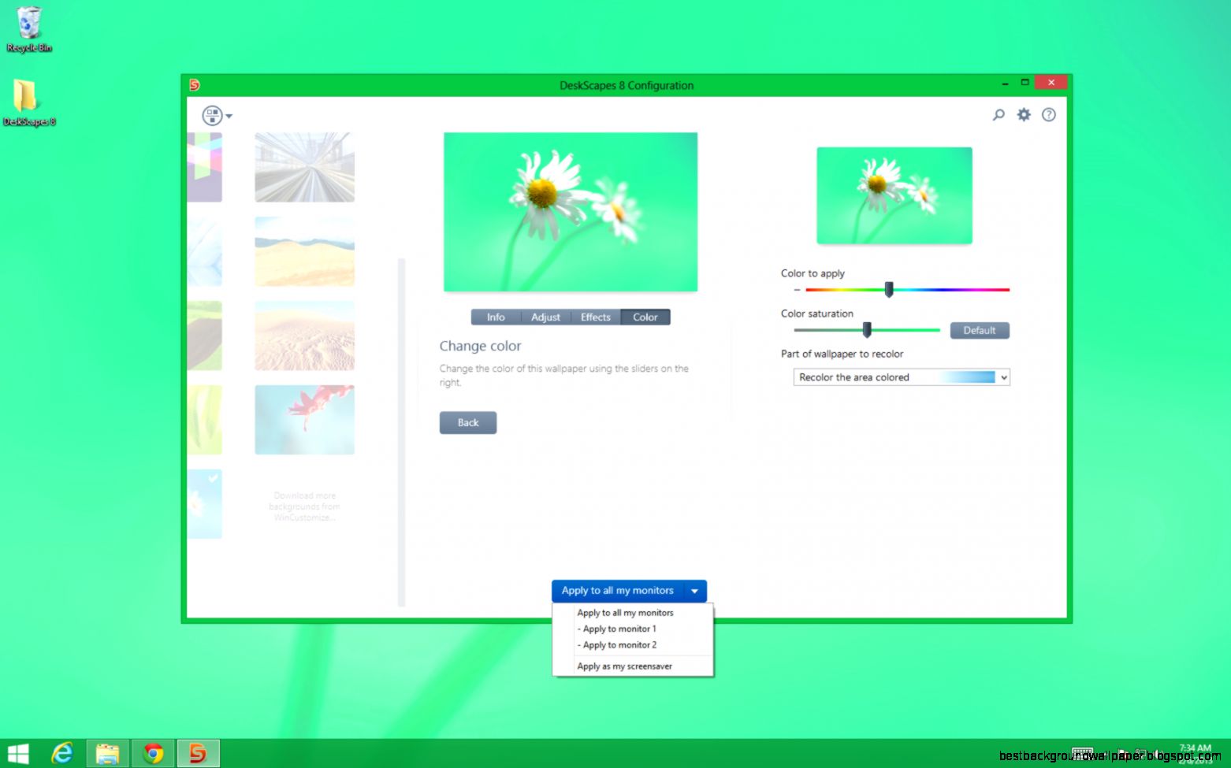The image size is (1231, 768).
Task: Switch to the Adjust tab
Action: click(545, 317)
